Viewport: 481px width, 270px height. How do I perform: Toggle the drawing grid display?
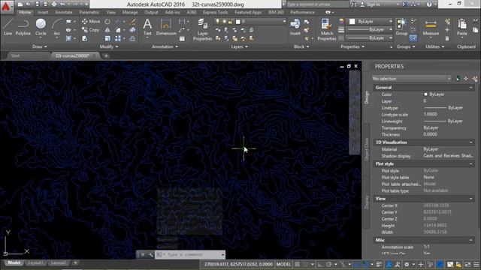tap(298, 264)
